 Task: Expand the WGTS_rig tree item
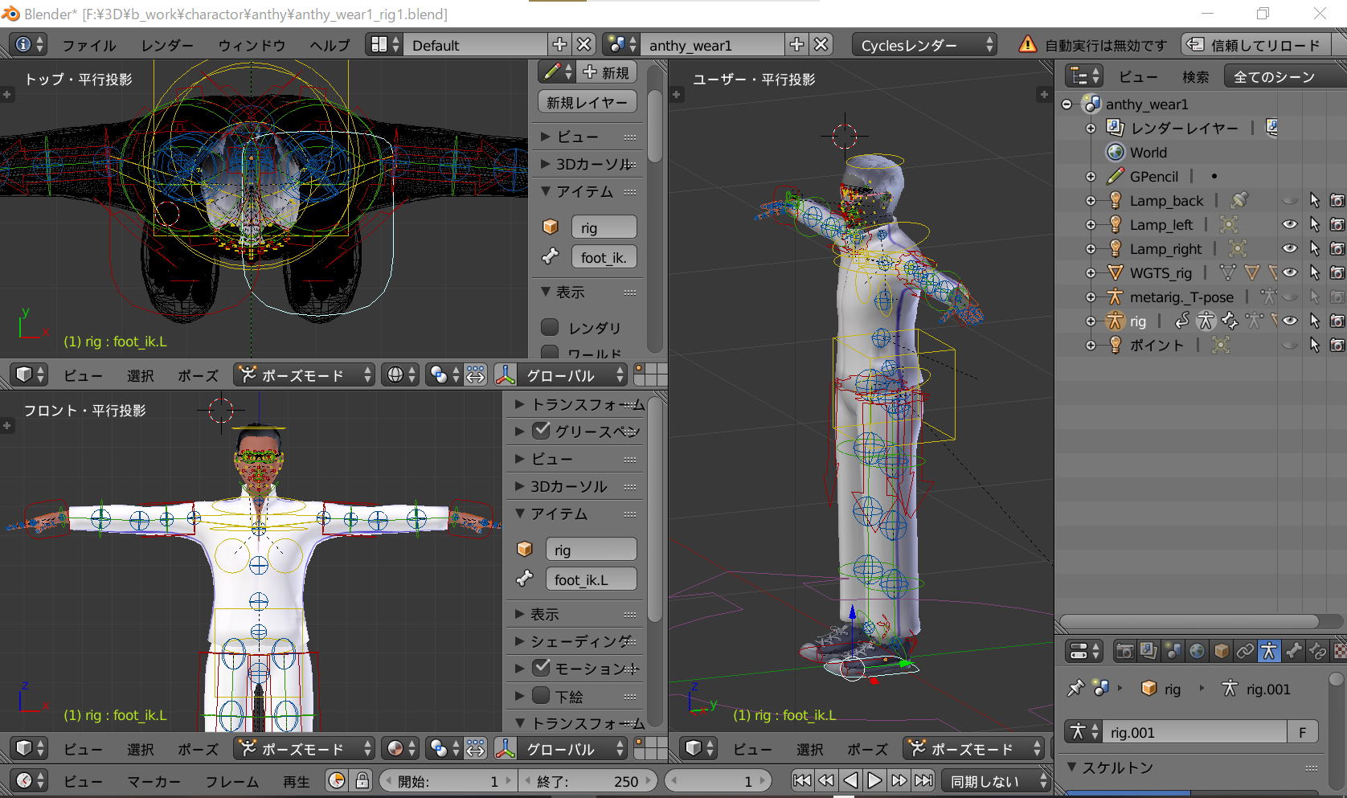(1091, 273)
